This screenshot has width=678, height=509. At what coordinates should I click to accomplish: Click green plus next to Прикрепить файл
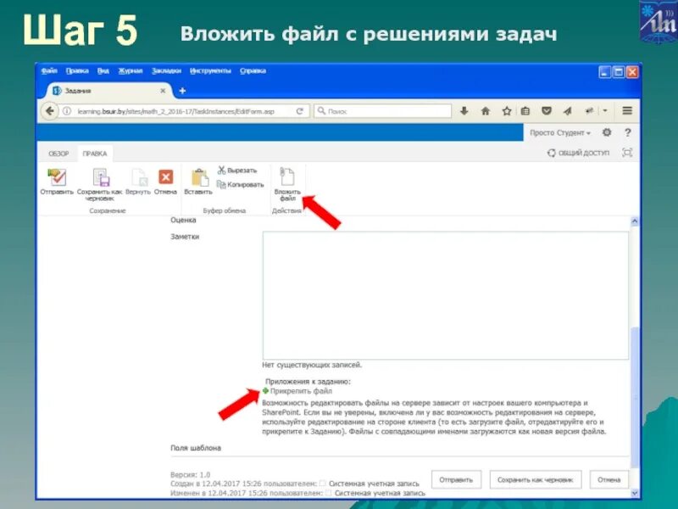265,391
